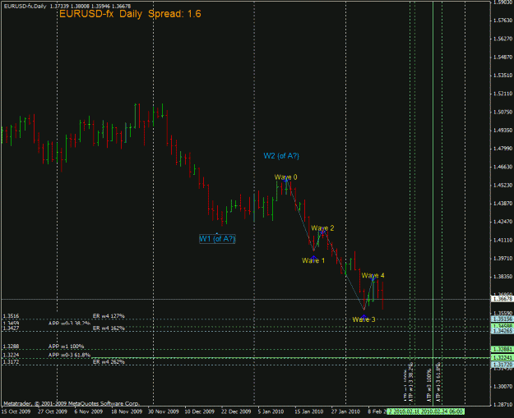This screenshot has width=514, height=418.
Task: Select the W2 (of A?) text label
Action: tap(281, 156)
